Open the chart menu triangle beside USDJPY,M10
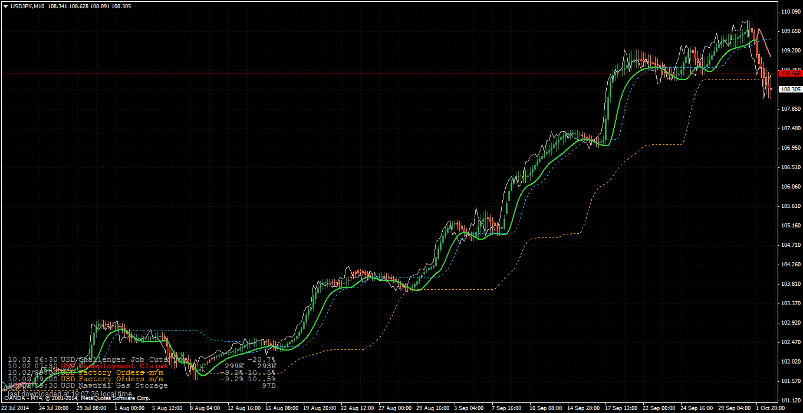803x413 pixels. click(5, 6)
